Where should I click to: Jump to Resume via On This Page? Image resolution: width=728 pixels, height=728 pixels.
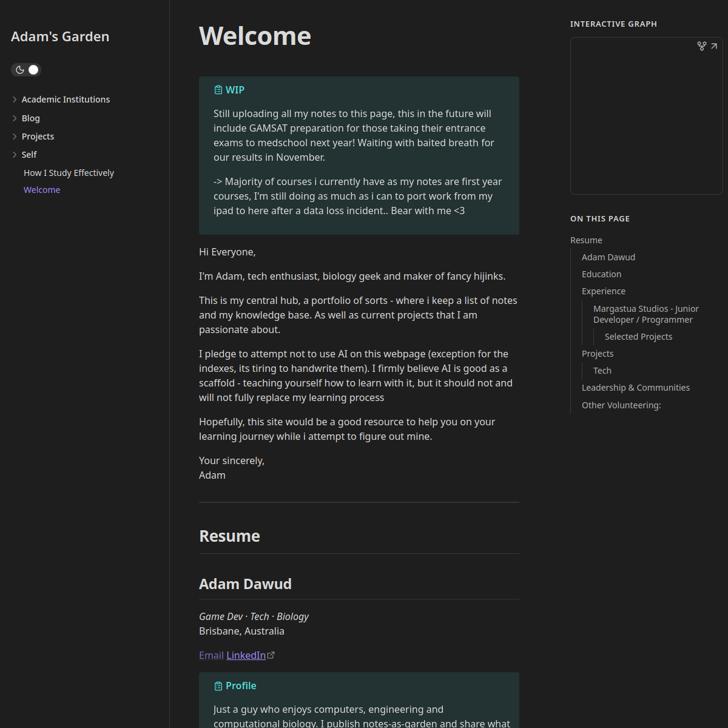pos(585,240)
